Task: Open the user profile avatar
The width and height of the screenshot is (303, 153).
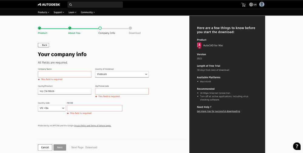Action: (262, 5)
